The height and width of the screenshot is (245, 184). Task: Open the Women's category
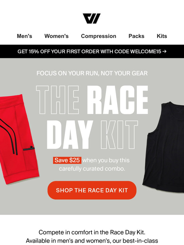56,36
